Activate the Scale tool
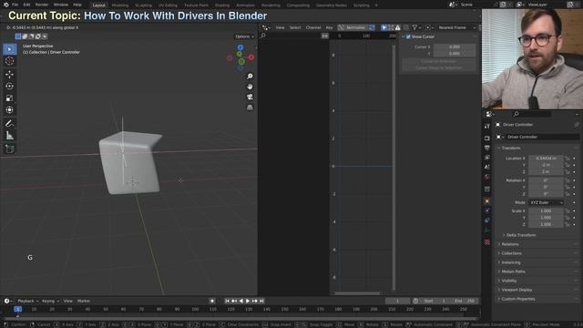The height and width of the screenshot is (328, 583). (10, 98)
